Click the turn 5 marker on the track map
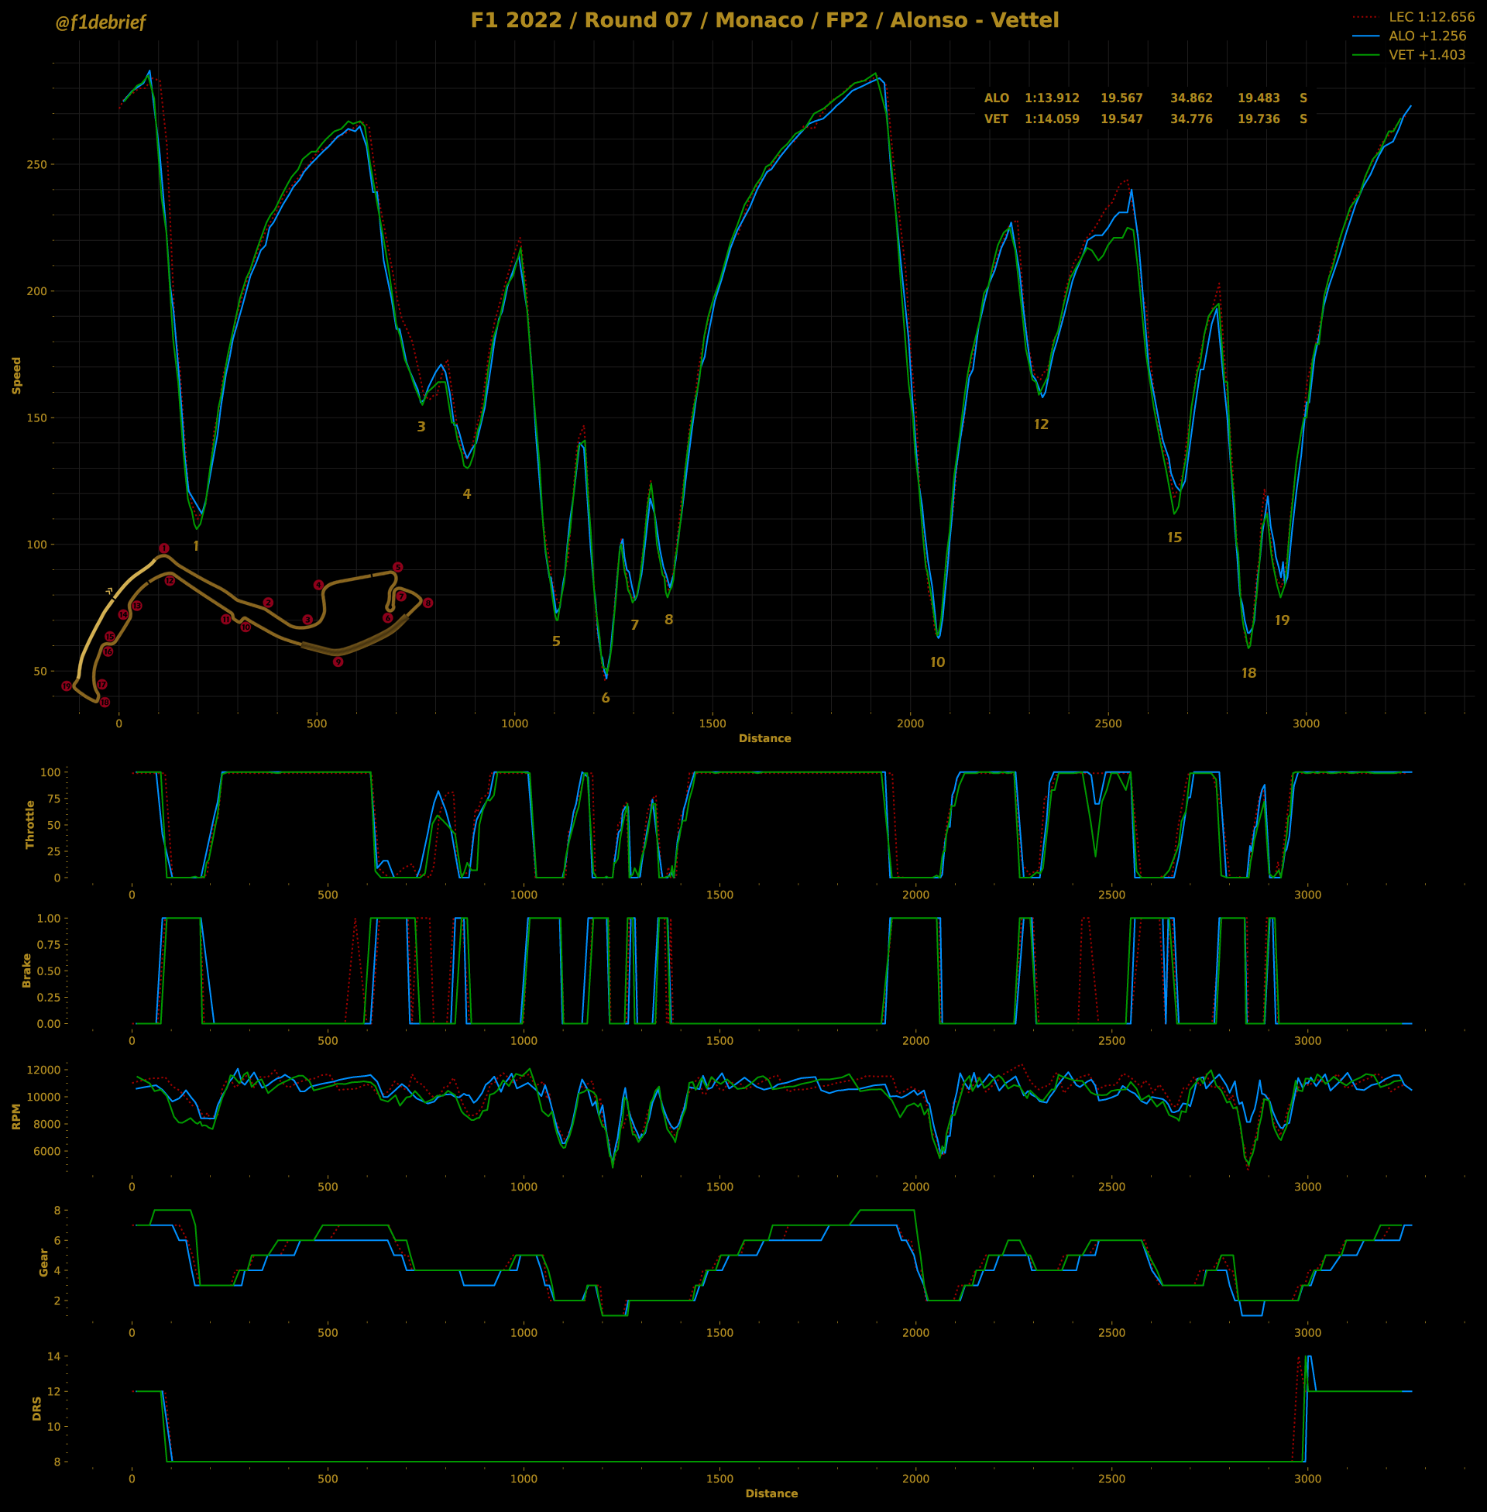Image resolution: width=1487 pixels, height=1512 pixels. (x=397, y=568)
